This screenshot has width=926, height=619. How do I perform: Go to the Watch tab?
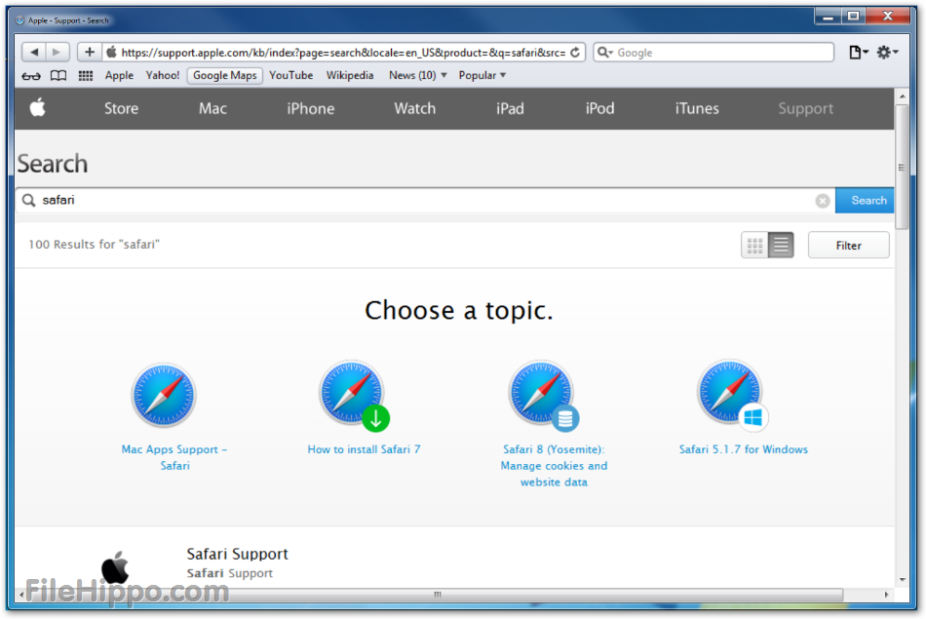pos(415,108)
